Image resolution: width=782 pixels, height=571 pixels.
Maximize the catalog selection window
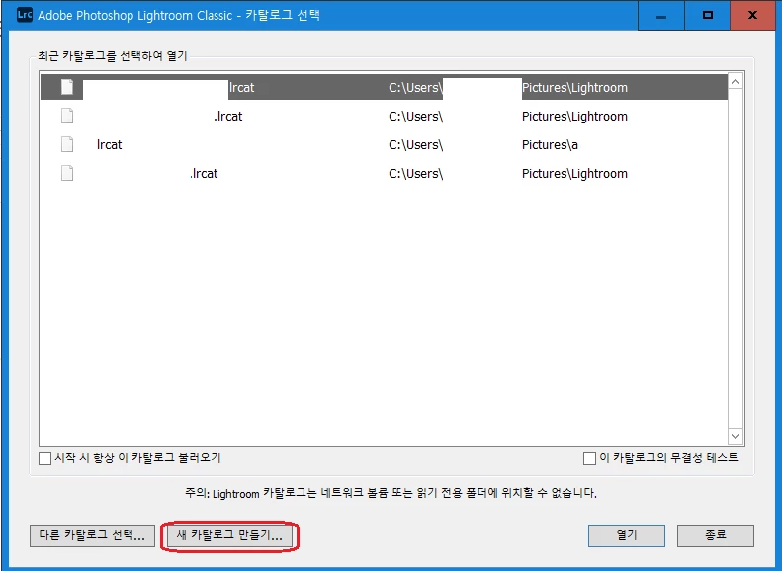(x=707, y=15)
